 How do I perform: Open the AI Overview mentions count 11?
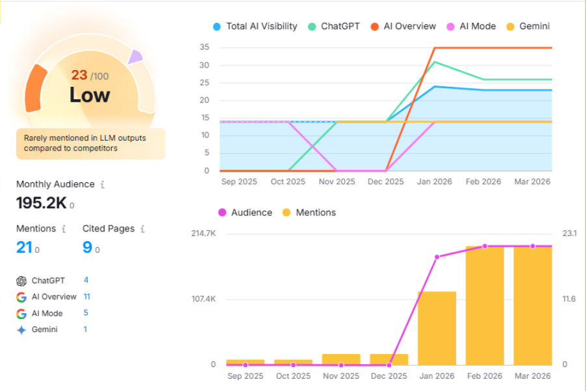[x=86, y=296]
